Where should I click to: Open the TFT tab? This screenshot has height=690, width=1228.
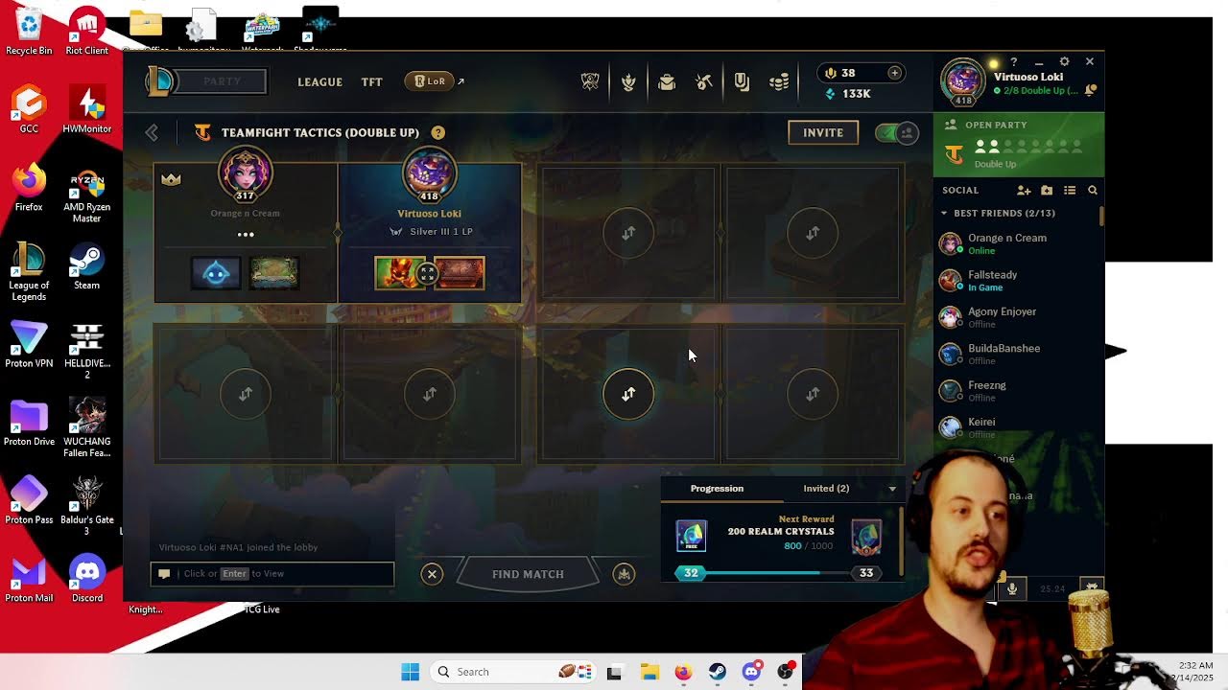coord(371,82)
